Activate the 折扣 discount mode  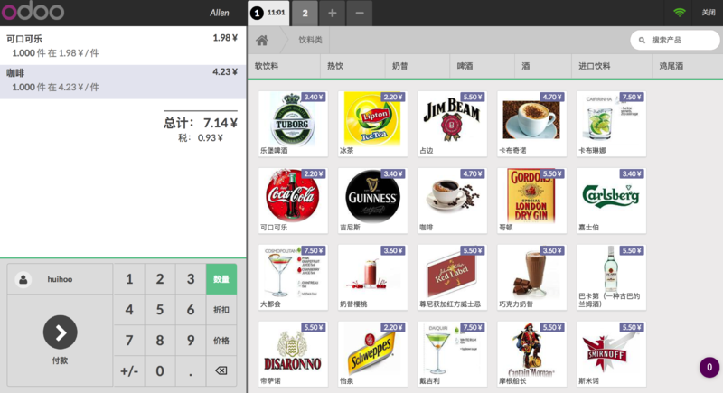tap(221, 310)
